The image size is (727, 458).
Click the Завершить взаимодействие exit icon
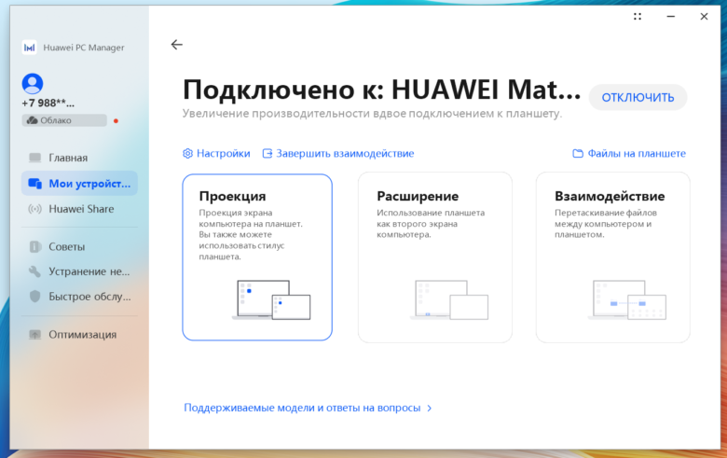[267, 154]
